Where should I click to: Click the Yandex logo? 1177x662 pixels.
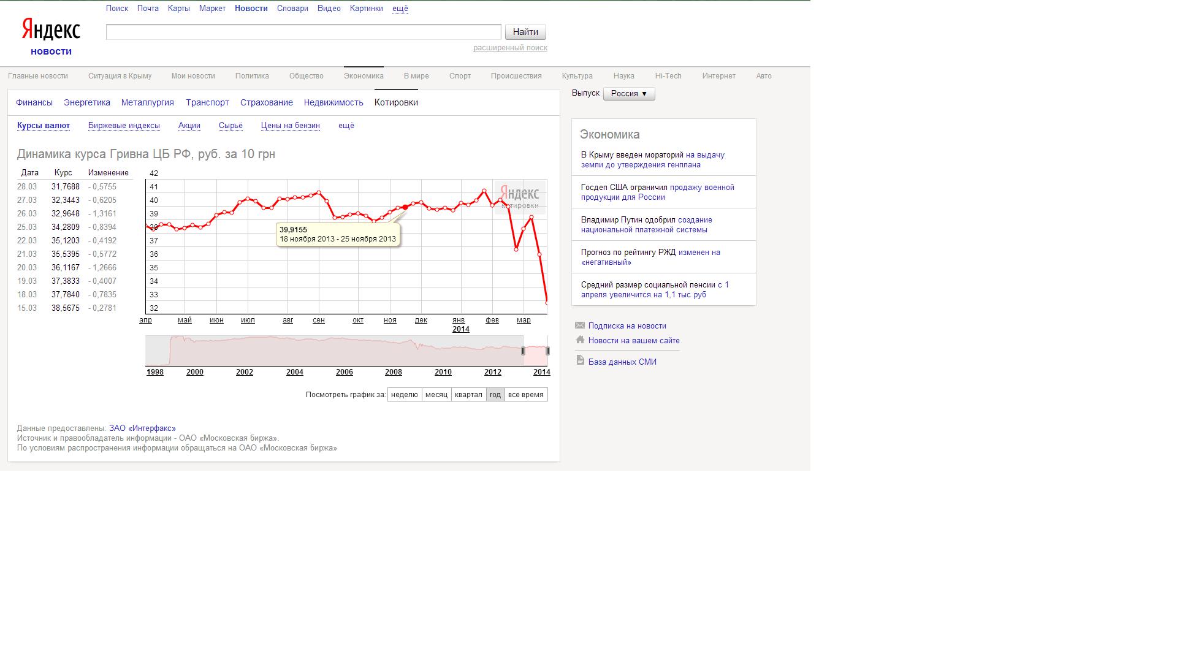point(51,30)
